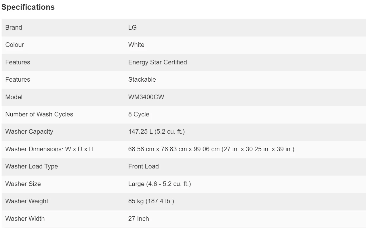Click the Washer Capacity label
Image resolution: width=366 pixels, height=228 pixels.
[x=29, y=132]
